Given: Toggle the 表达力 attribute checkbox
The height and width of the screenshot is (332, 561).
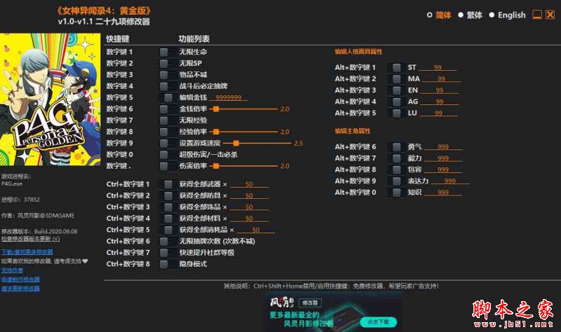Looking at the screenshot, I should coord(396,181).
